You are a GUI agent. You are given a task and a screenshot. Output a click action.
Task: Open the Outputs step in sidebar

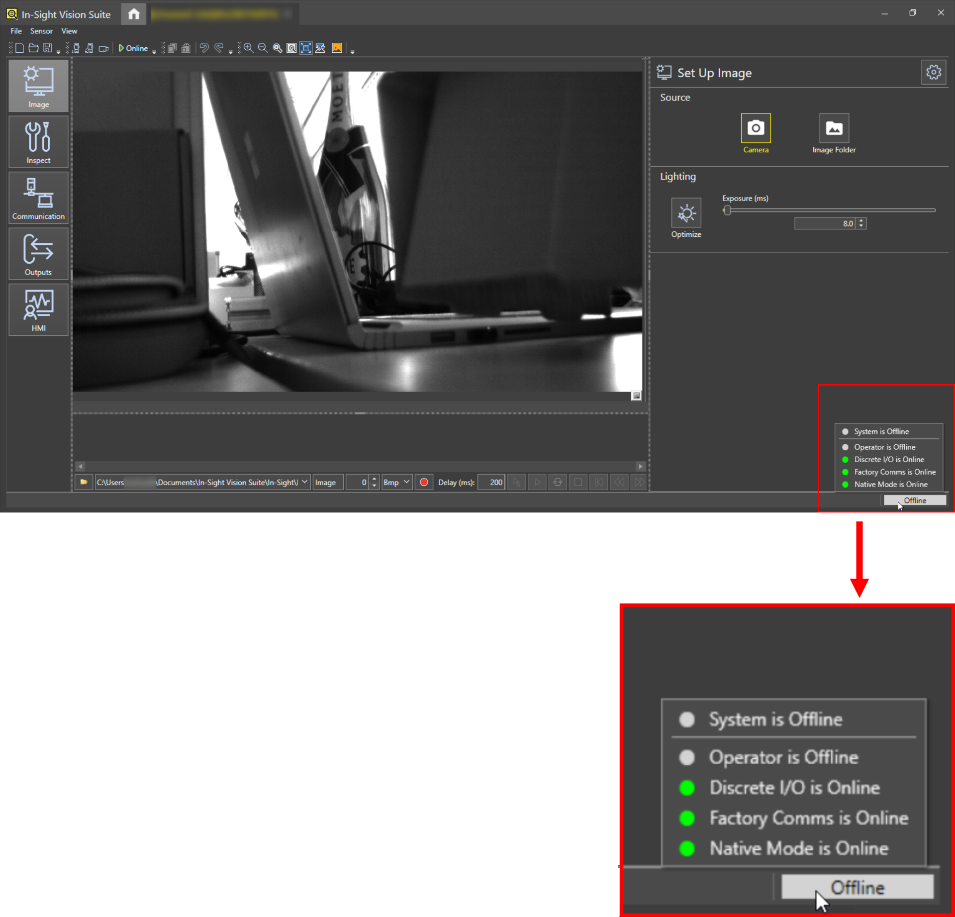38,254
